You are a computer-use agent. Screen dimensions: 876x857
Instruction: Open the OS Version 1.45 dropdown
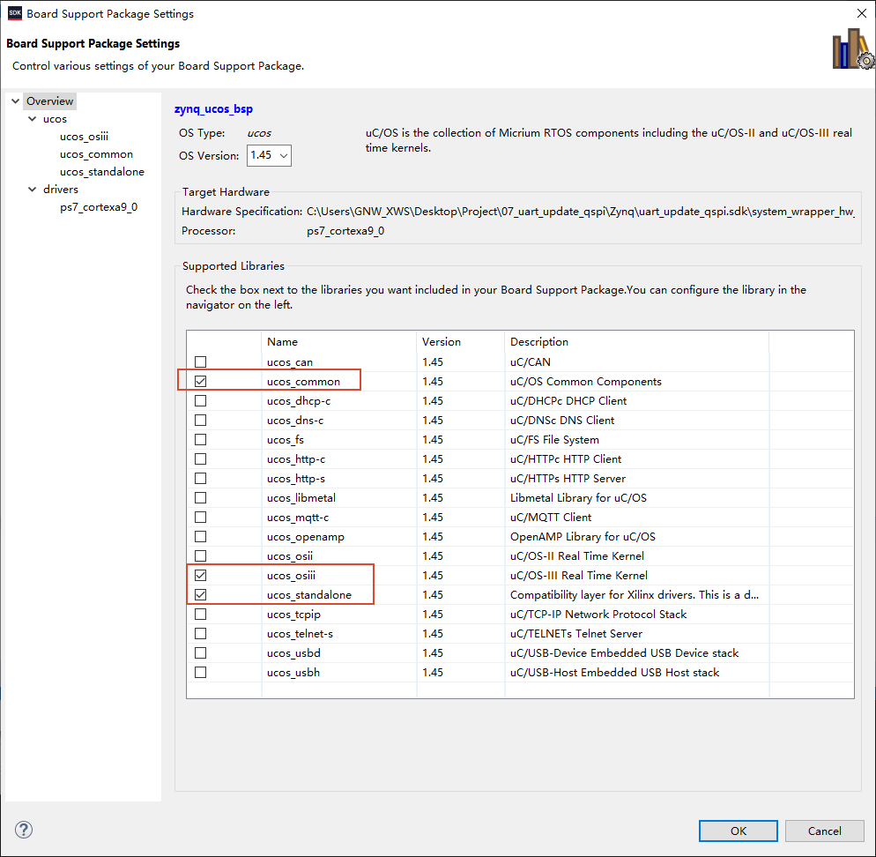(269, 155)
